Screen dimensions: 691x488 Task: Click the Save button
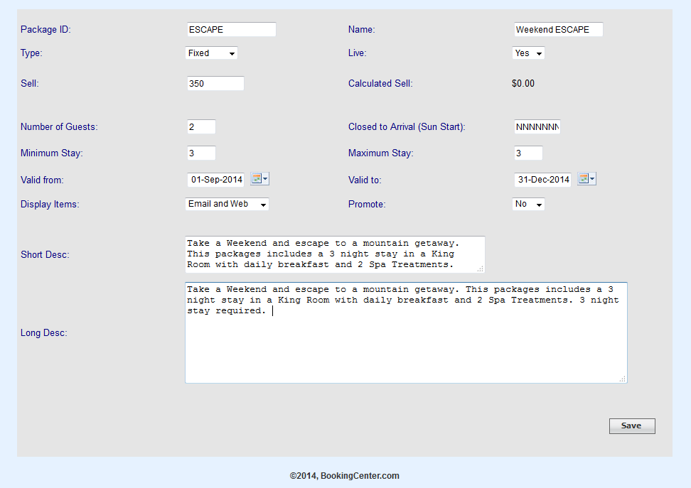pos(632,426)
